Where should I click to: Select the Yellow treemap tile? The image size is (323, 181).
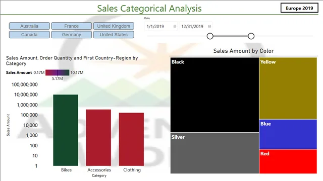point(288,88)
